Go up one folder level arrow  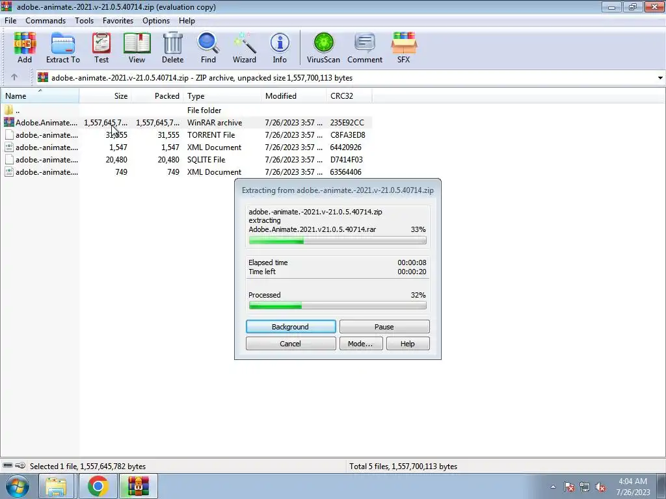[14, 77]
